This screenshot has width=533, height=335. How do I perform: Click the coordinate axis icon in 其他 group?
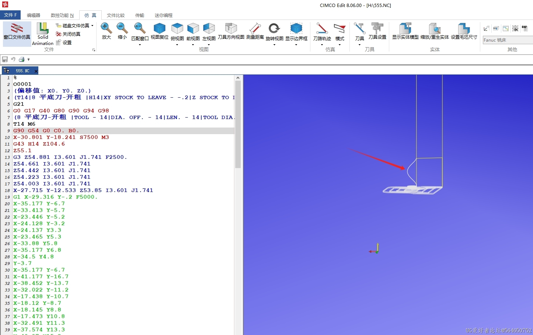[x=487, y=28]
